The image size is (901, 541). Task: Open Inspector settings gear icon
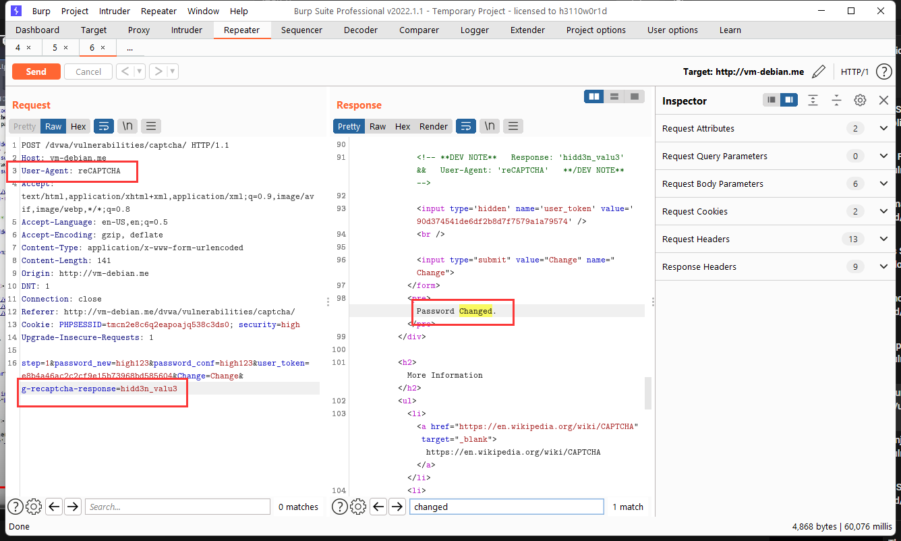pos(860,100)
